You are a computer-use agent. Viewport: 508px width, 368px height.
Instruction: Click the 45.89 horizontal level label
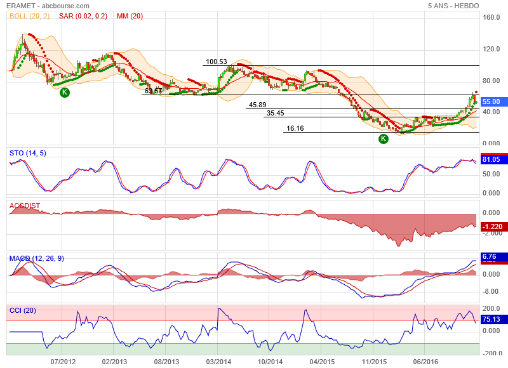tap(257, 105)
